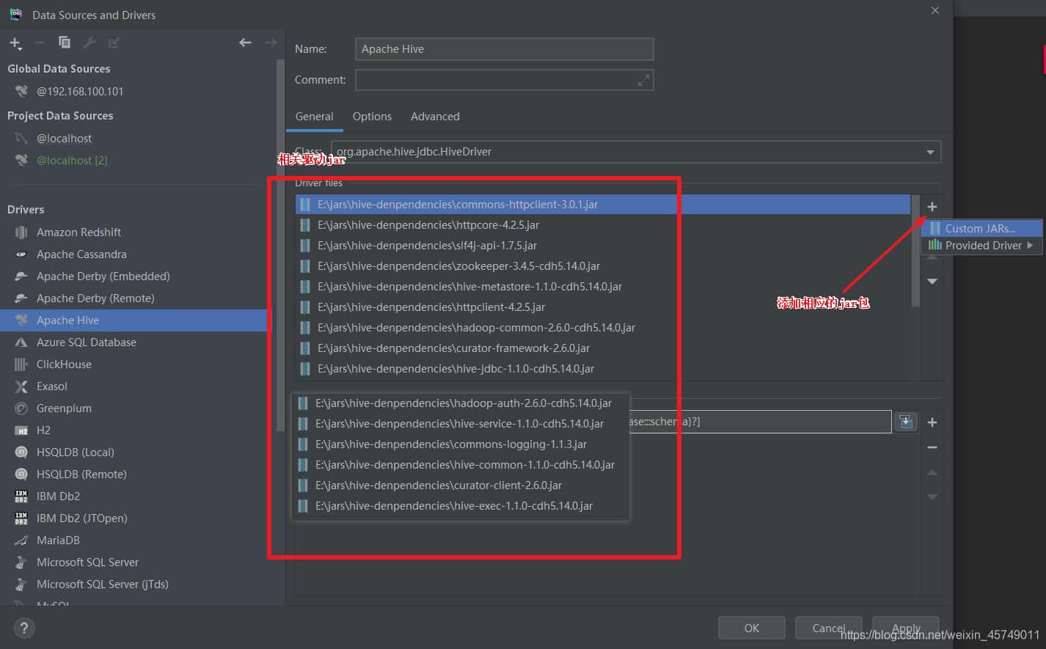This screenshot has width=1046, height=649.
Task: Select the hive-jdbc-1.1.0-cdh5.14.0.jar file entry
Action: point(455,369)
